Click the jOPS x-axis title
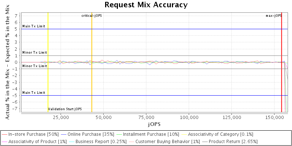 tap(154, 124)
